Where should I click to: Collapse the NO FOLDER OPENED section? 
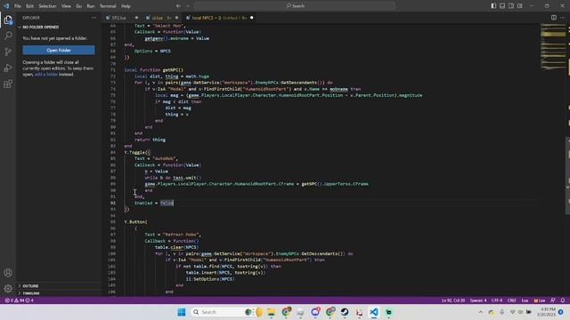(x=40, y=28)
